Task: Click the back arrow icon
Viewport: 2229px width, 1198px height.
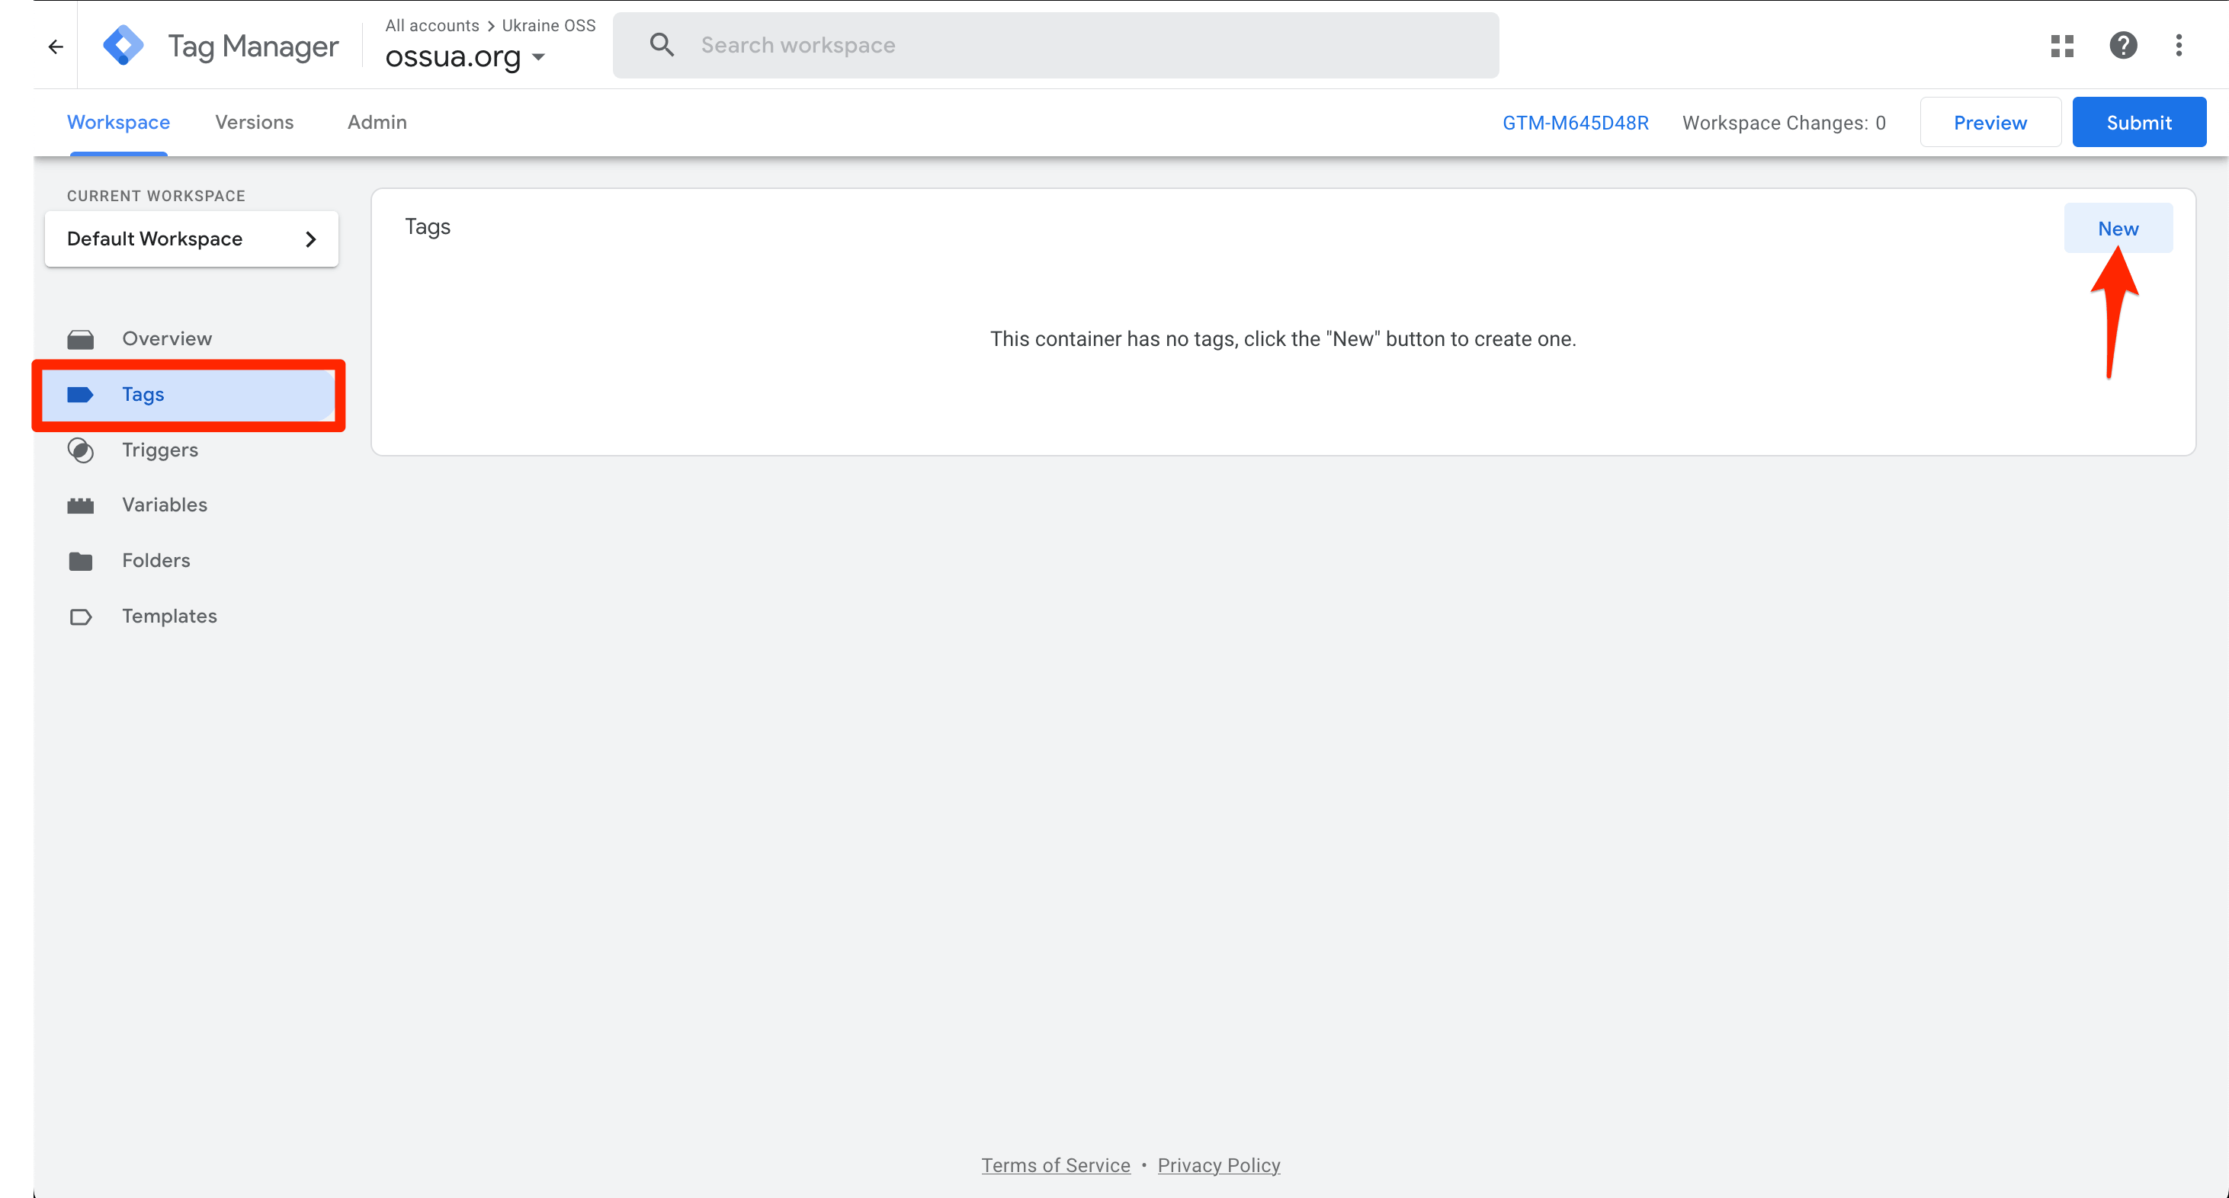Action: pyautogui.click(x=56, y=46)
